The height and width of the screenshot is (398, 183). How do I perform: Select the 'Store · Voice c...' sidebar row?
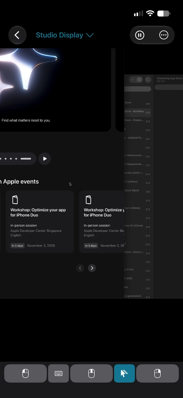pyautogui.click(x=138, y=253)
